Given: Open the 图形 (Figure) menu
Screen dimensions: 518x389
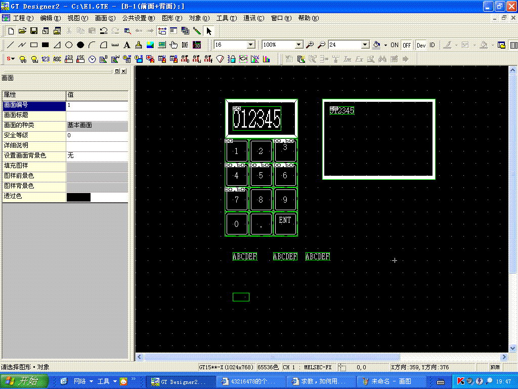Looking at the screenshot, I should coord(171,18).
